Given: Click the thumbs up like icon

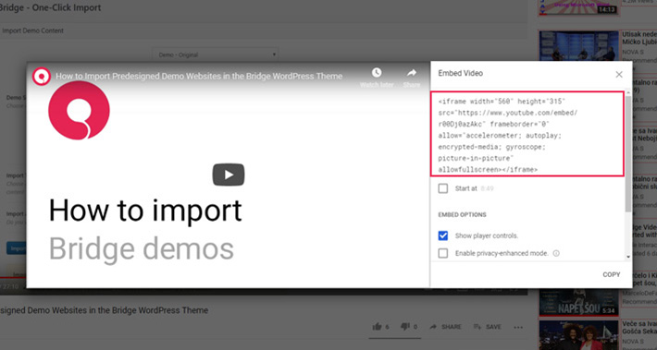Looking at the screenshot, I should (378, 327).
